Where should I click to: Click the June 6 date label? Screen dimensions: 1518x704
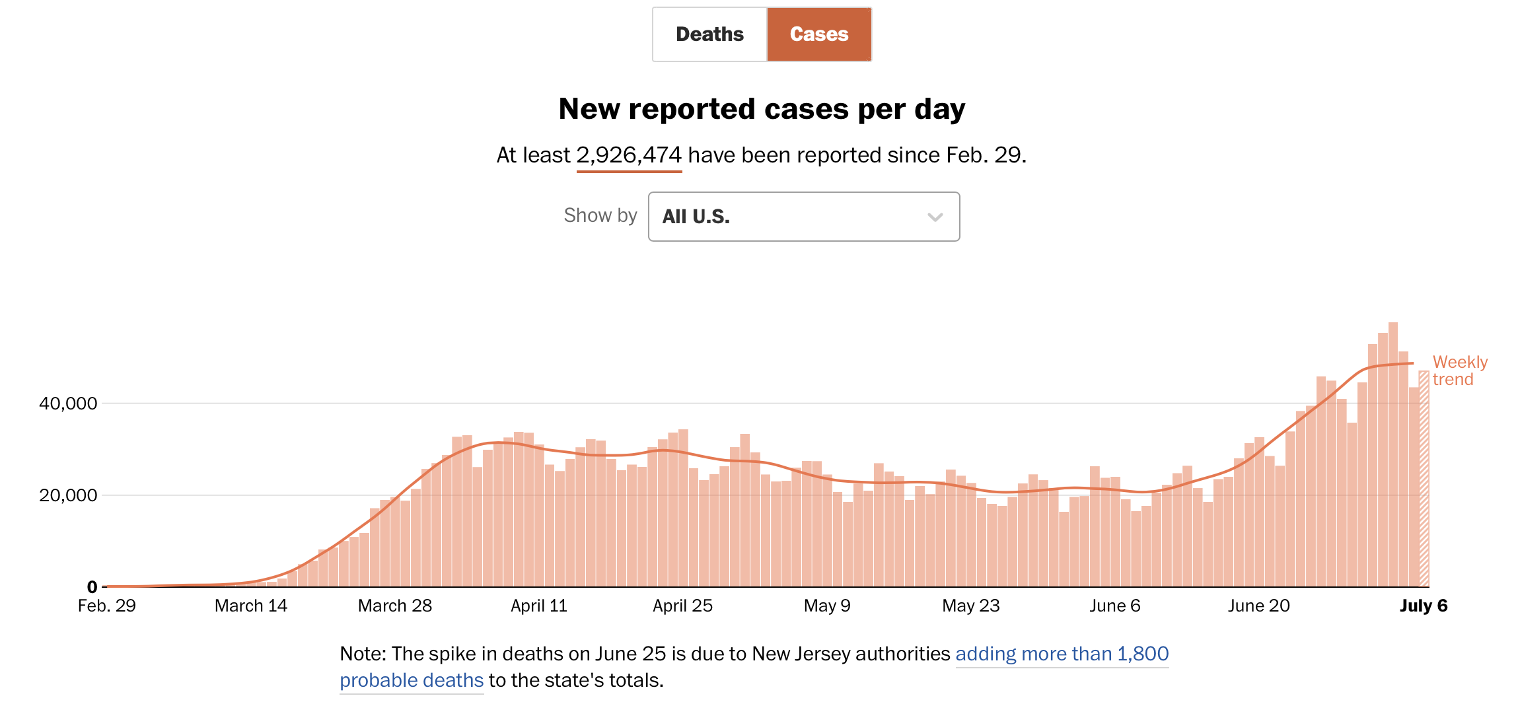pos(1115,606)
